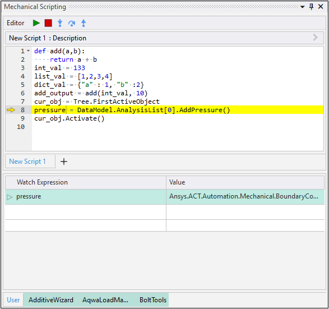This screenshot has width=329, height=309.
Task: Step over using the curved arrow icon
Action: [x=72, y=23]
